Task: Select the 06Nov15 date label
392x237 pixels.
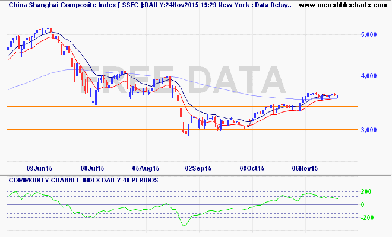Action: click(x=305, y=168)
